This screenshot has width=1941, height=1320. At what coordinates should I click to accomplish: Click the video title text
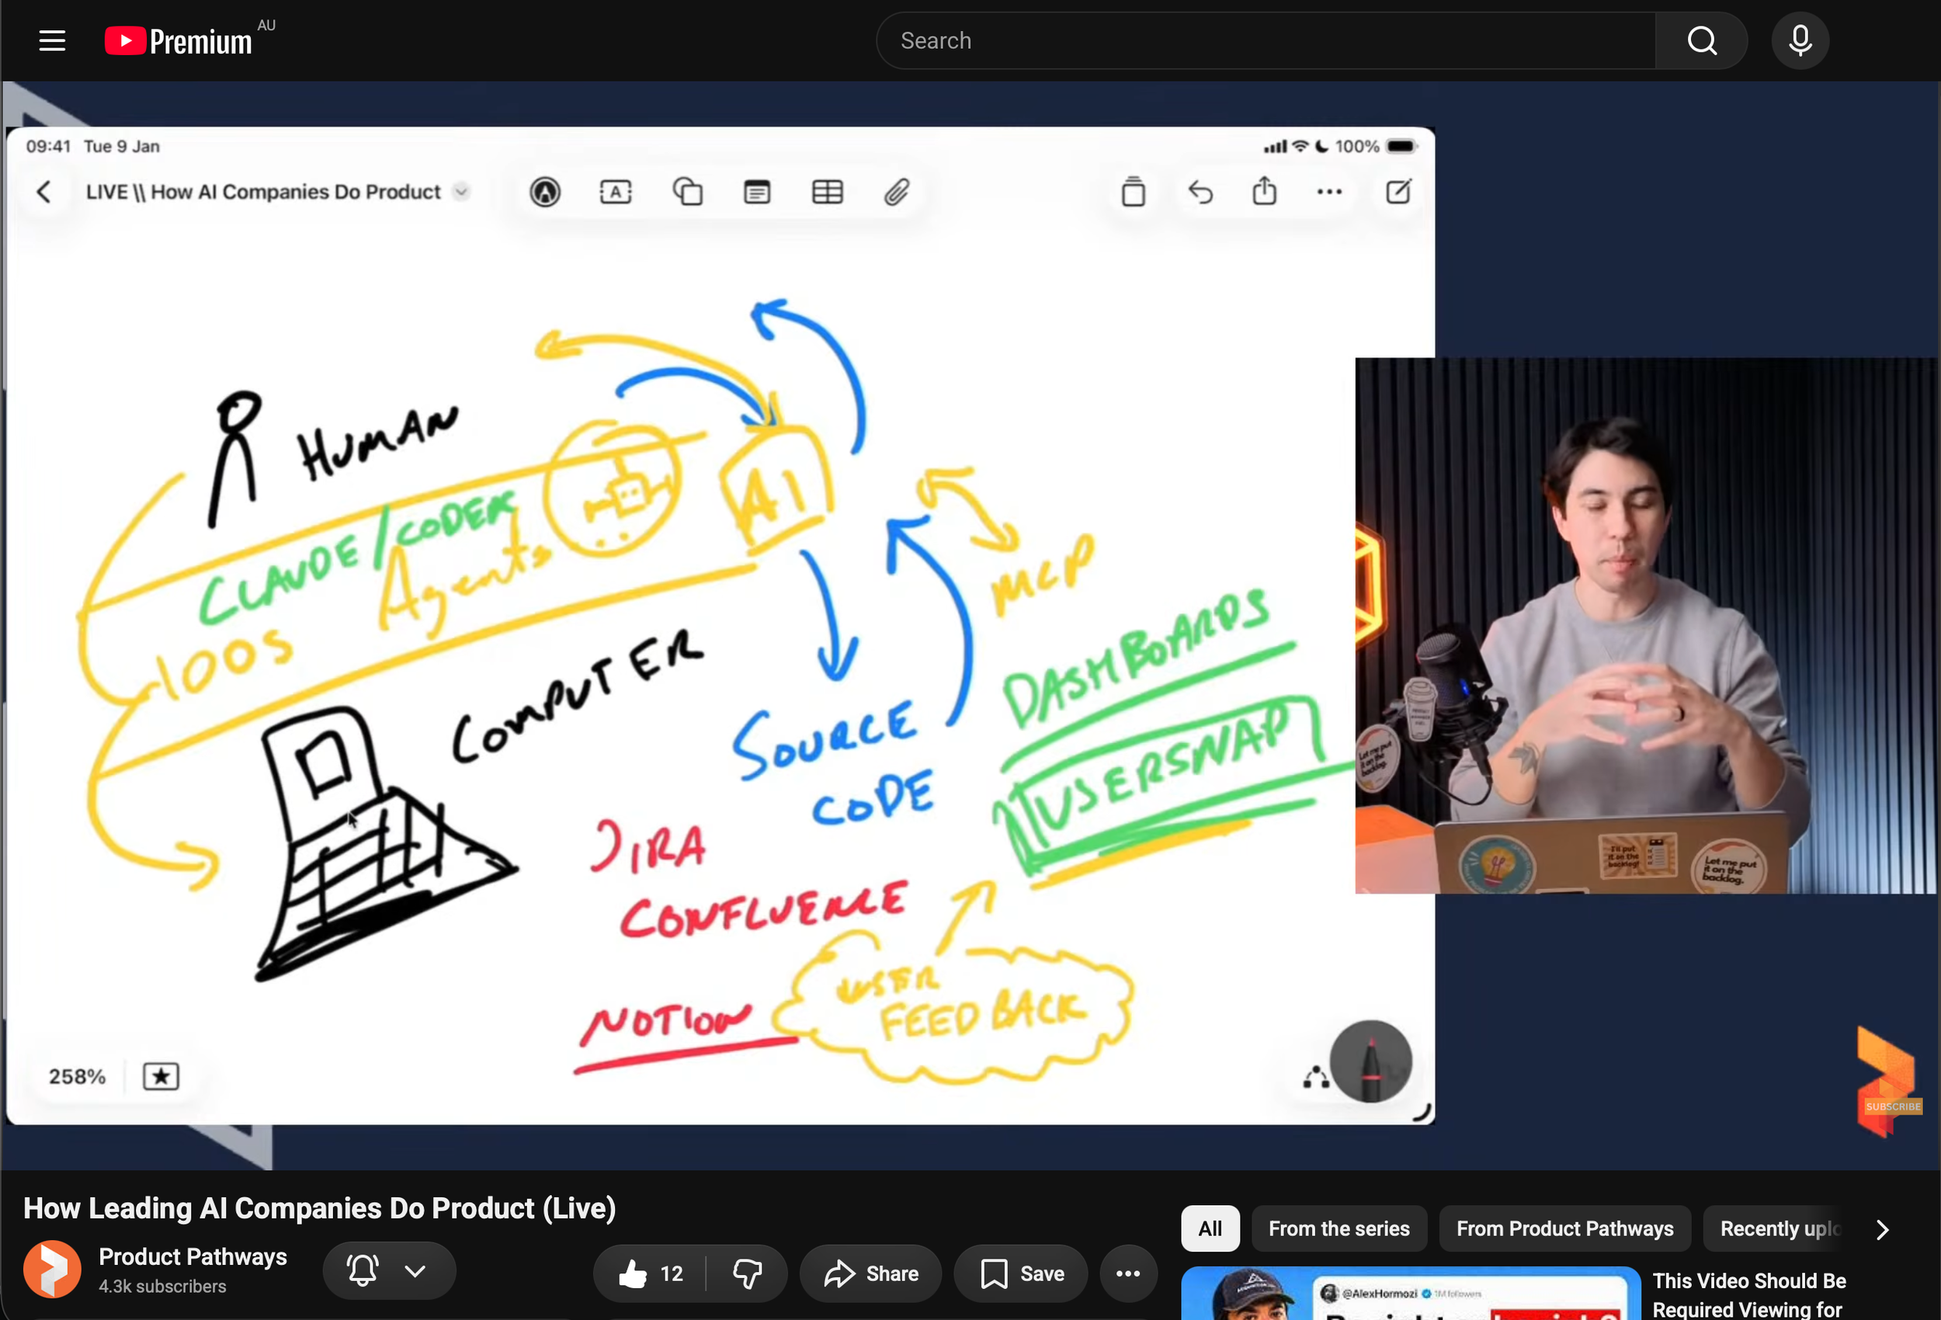(x=320, y=1207)
